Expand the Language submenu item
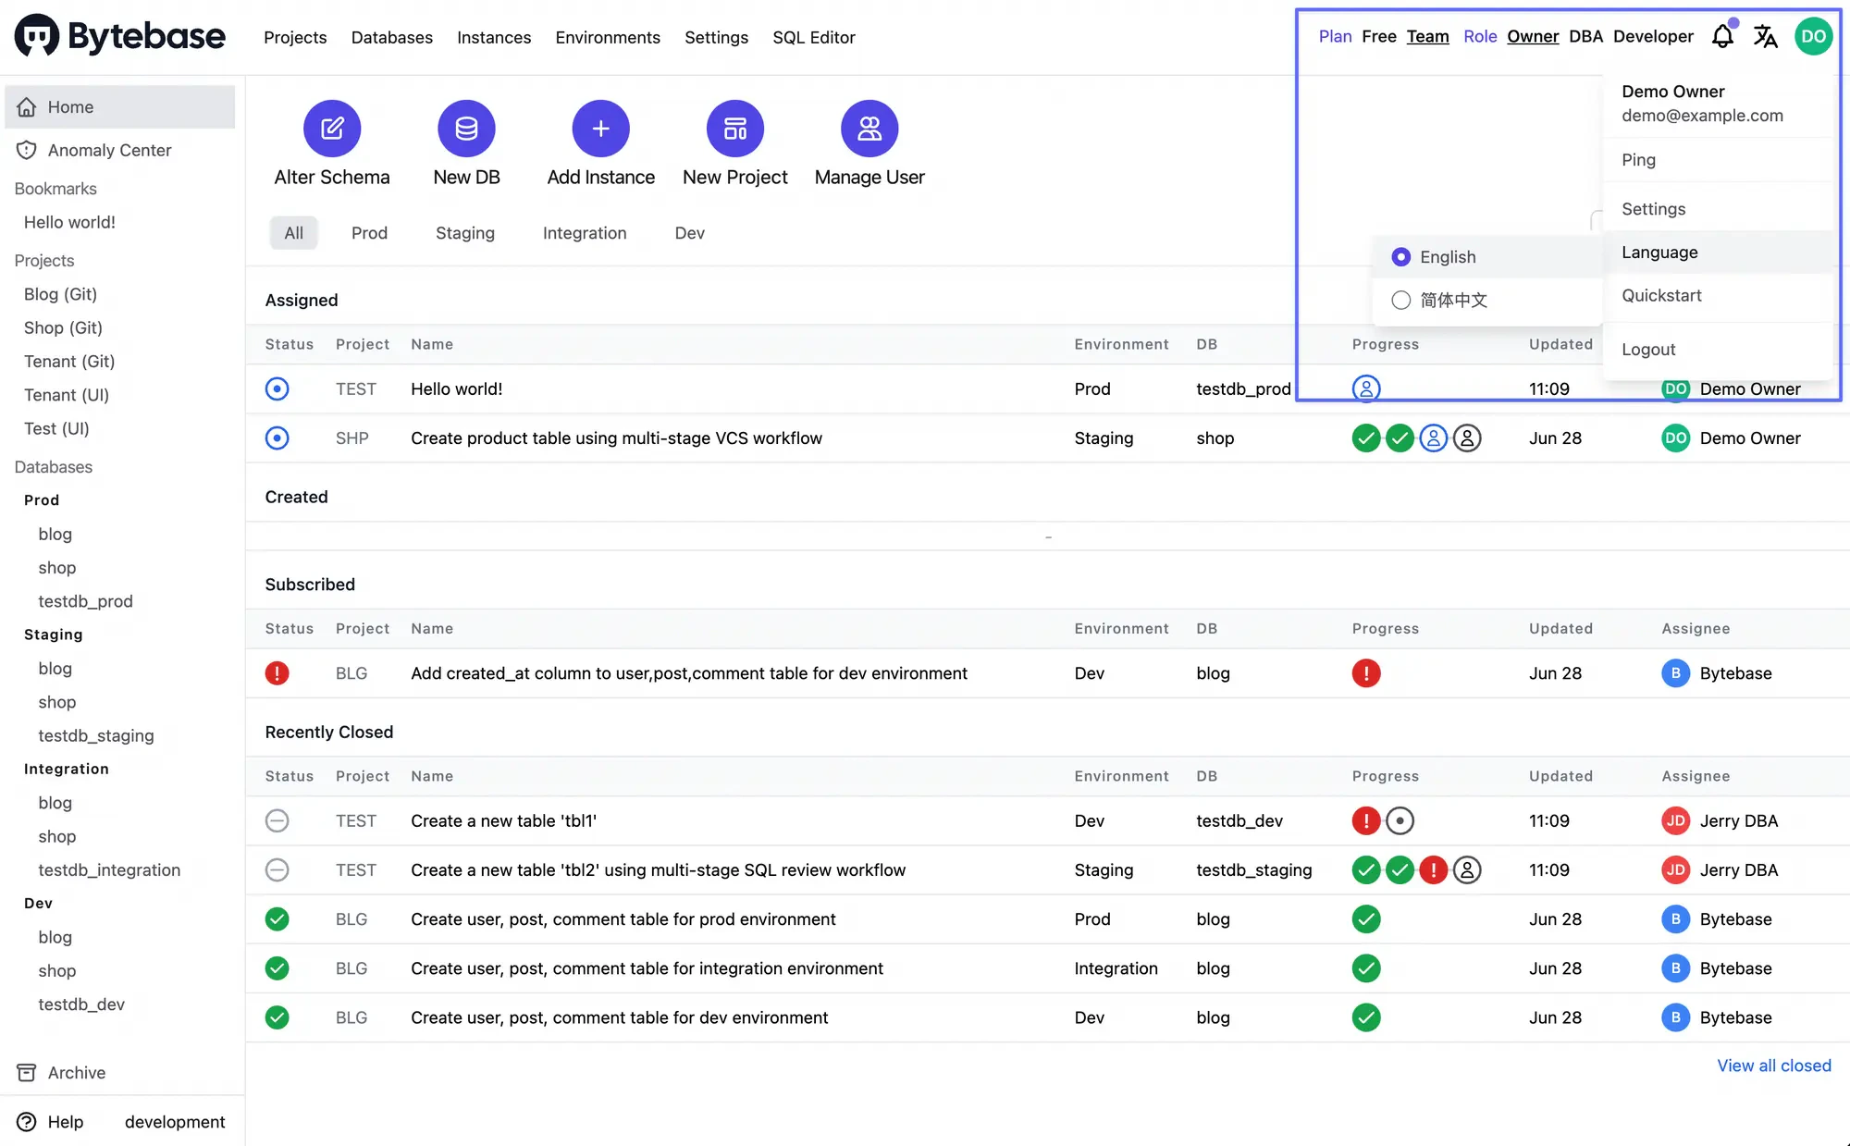 coord(1659,253)
